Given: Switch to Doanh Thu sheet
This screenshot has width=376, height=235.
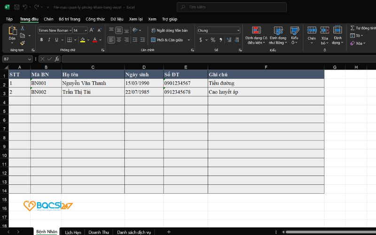Looking at the screenshot, I should tap(99, 232).
